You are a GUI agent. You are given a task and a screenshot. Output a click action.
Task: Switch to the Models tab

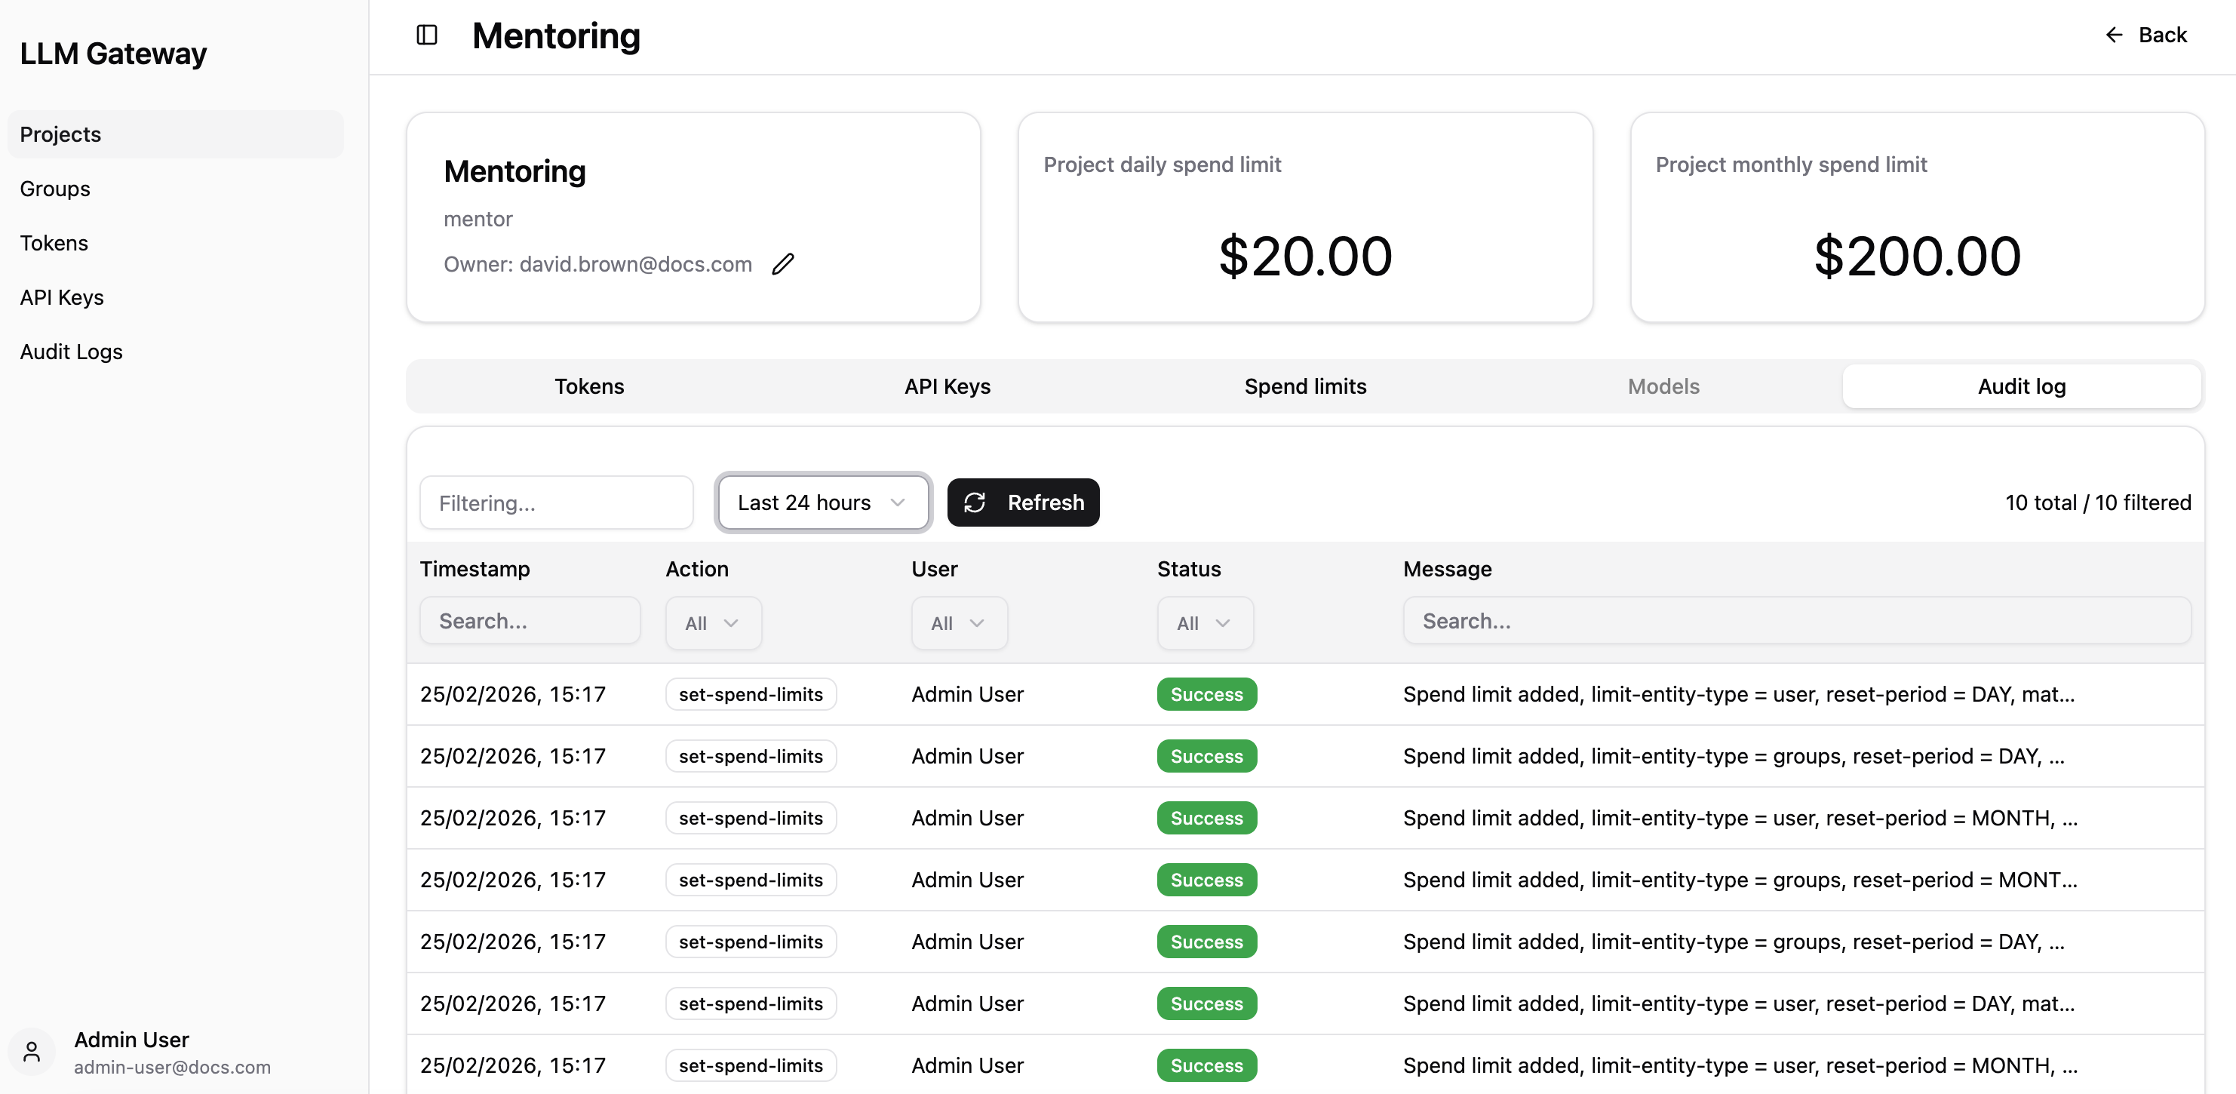tap(1664, 386)
